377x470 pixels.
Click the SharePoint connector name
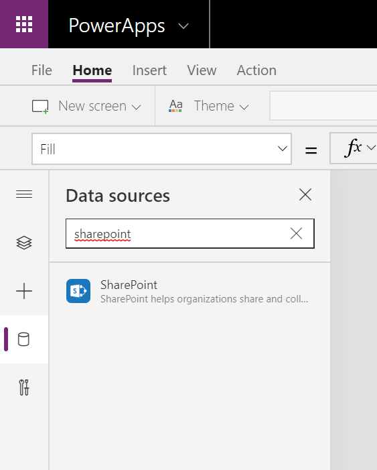(x=129, y=285)
